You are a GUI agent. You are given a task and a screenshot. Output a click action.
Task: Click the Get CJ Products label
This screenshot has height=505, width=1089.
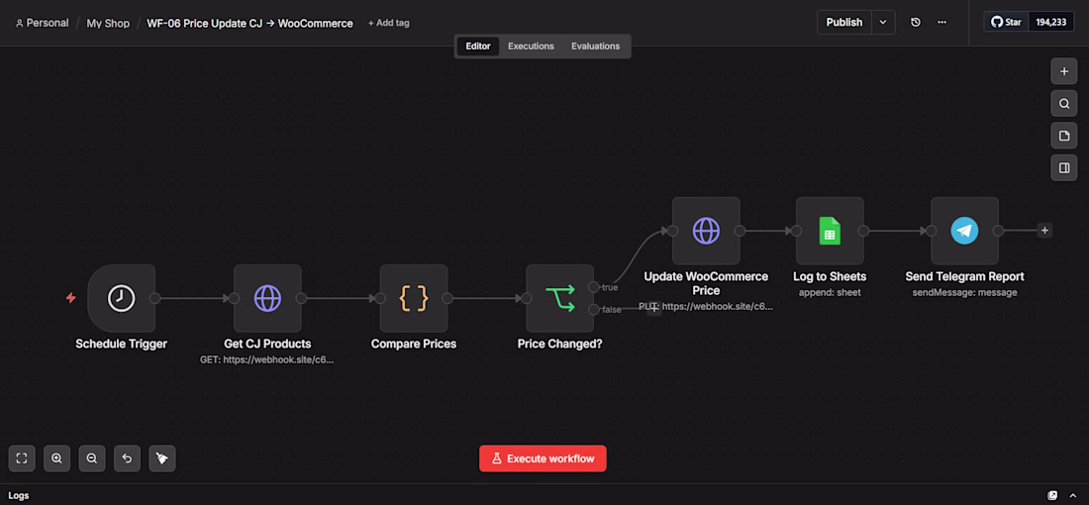click(267, 344)
